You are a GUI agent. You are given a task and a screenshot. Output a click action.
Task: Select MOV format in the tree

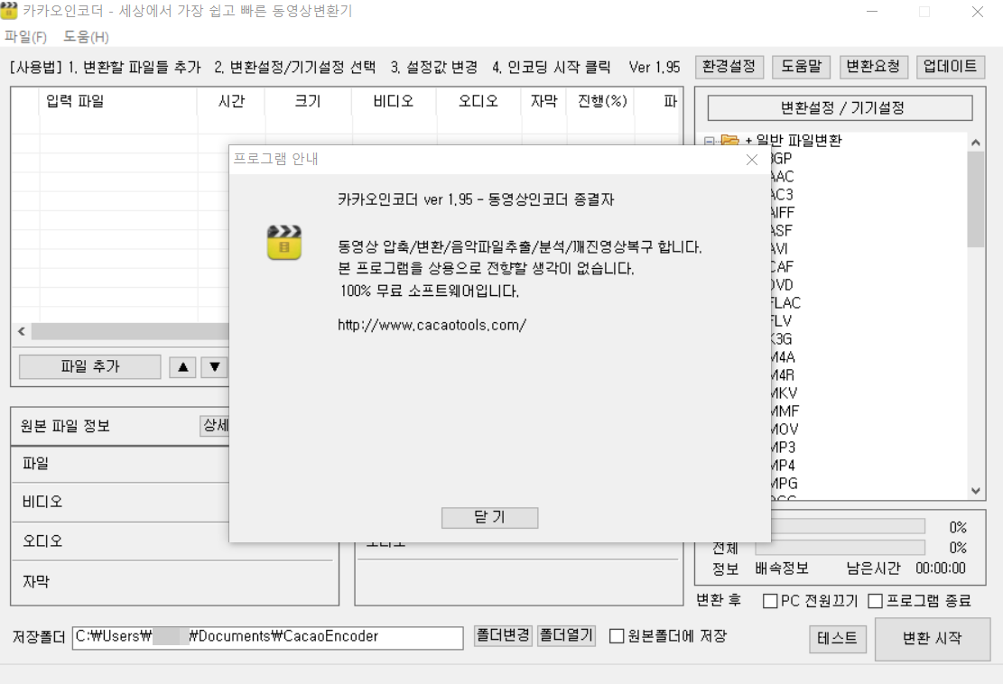[785, 430]
